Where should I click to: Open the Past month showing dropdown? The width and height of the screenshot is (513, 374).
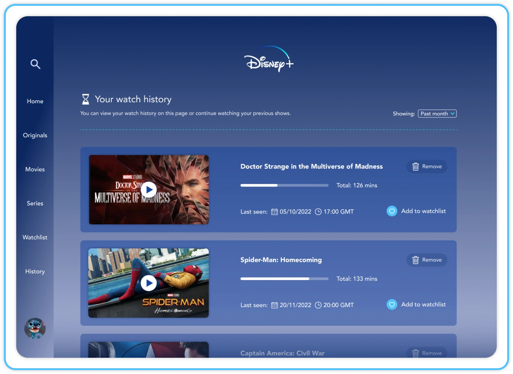[437, 114]
